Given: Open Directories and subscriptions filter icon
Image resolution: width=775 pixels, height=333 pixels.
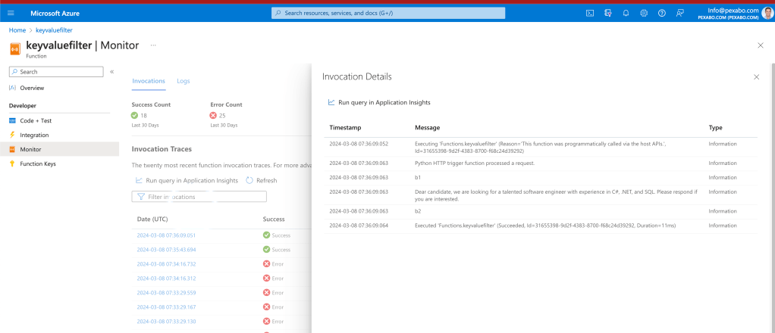Looking at the screenshot, I should [608, 14].
